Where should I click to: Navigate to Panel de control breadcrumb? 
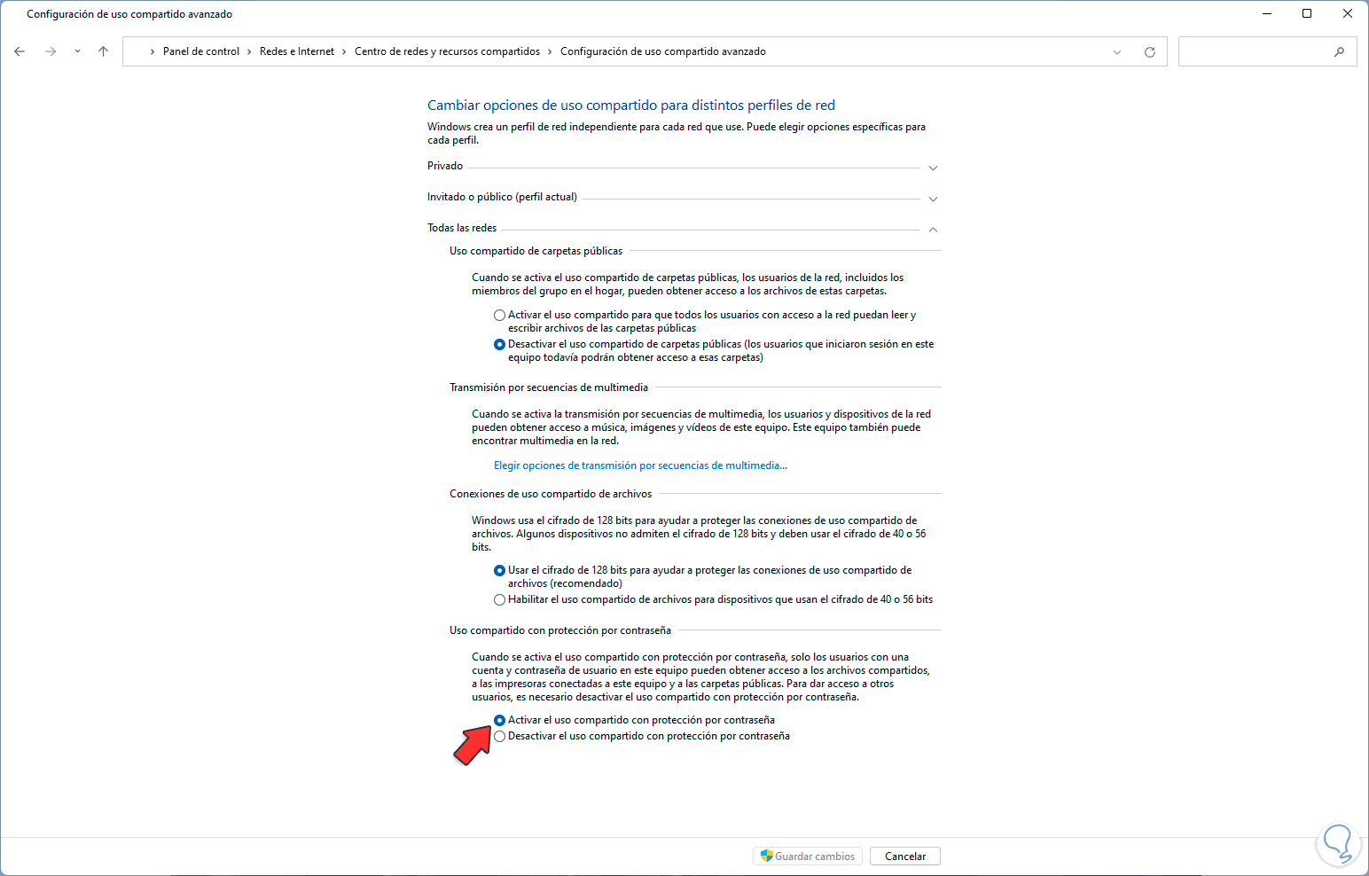[201, 51]
